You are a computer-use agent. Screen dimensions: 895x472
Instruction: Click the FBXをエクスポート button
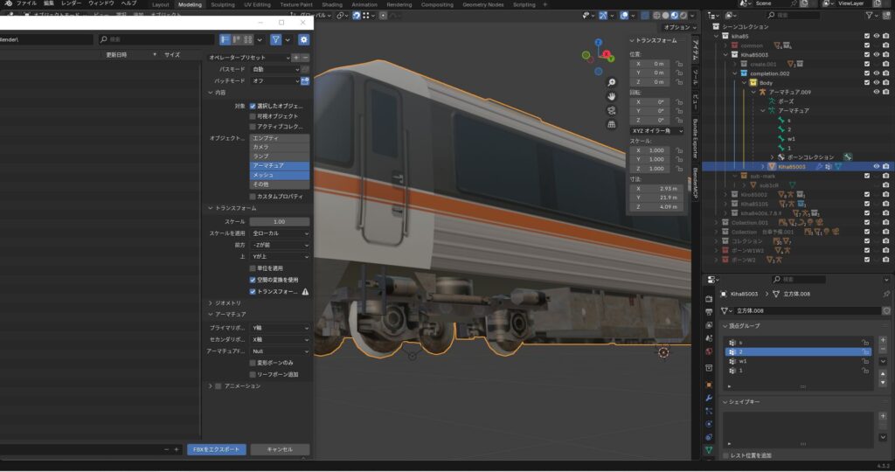pyautogui.click(x=216, y=449)
